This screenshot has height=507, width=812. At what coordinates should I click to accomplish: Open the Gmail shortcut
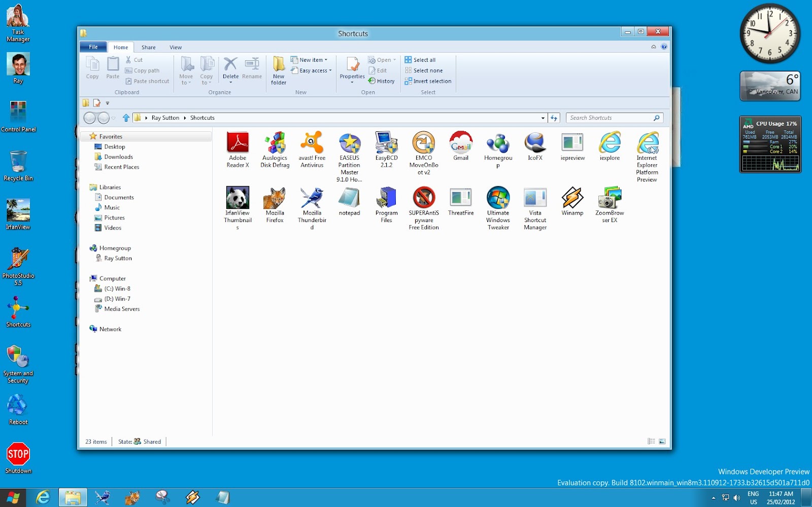coord(461,144)
